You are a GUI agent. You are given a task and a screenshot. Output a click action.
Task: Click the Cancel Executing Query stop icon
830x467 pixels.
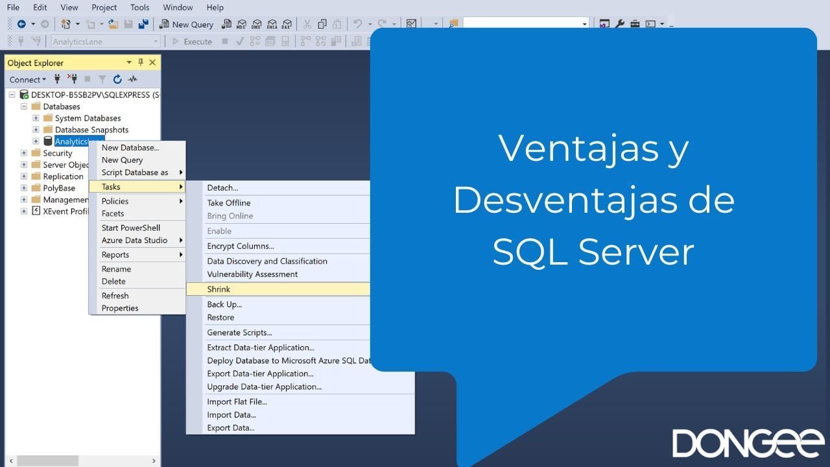click(225, 42)
